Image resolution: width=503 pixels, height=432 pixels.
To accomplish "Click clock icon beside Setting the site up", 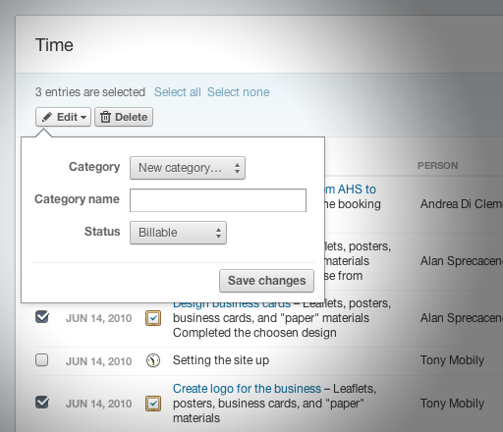I will pyautogui.click(x=153, y=360).
